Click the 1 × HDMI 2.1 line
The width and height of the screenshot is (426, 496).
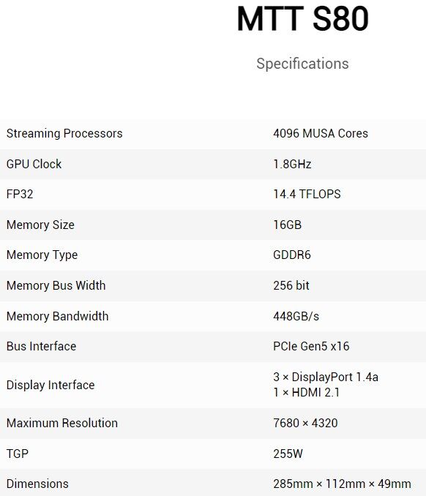[x=306, y=393]
